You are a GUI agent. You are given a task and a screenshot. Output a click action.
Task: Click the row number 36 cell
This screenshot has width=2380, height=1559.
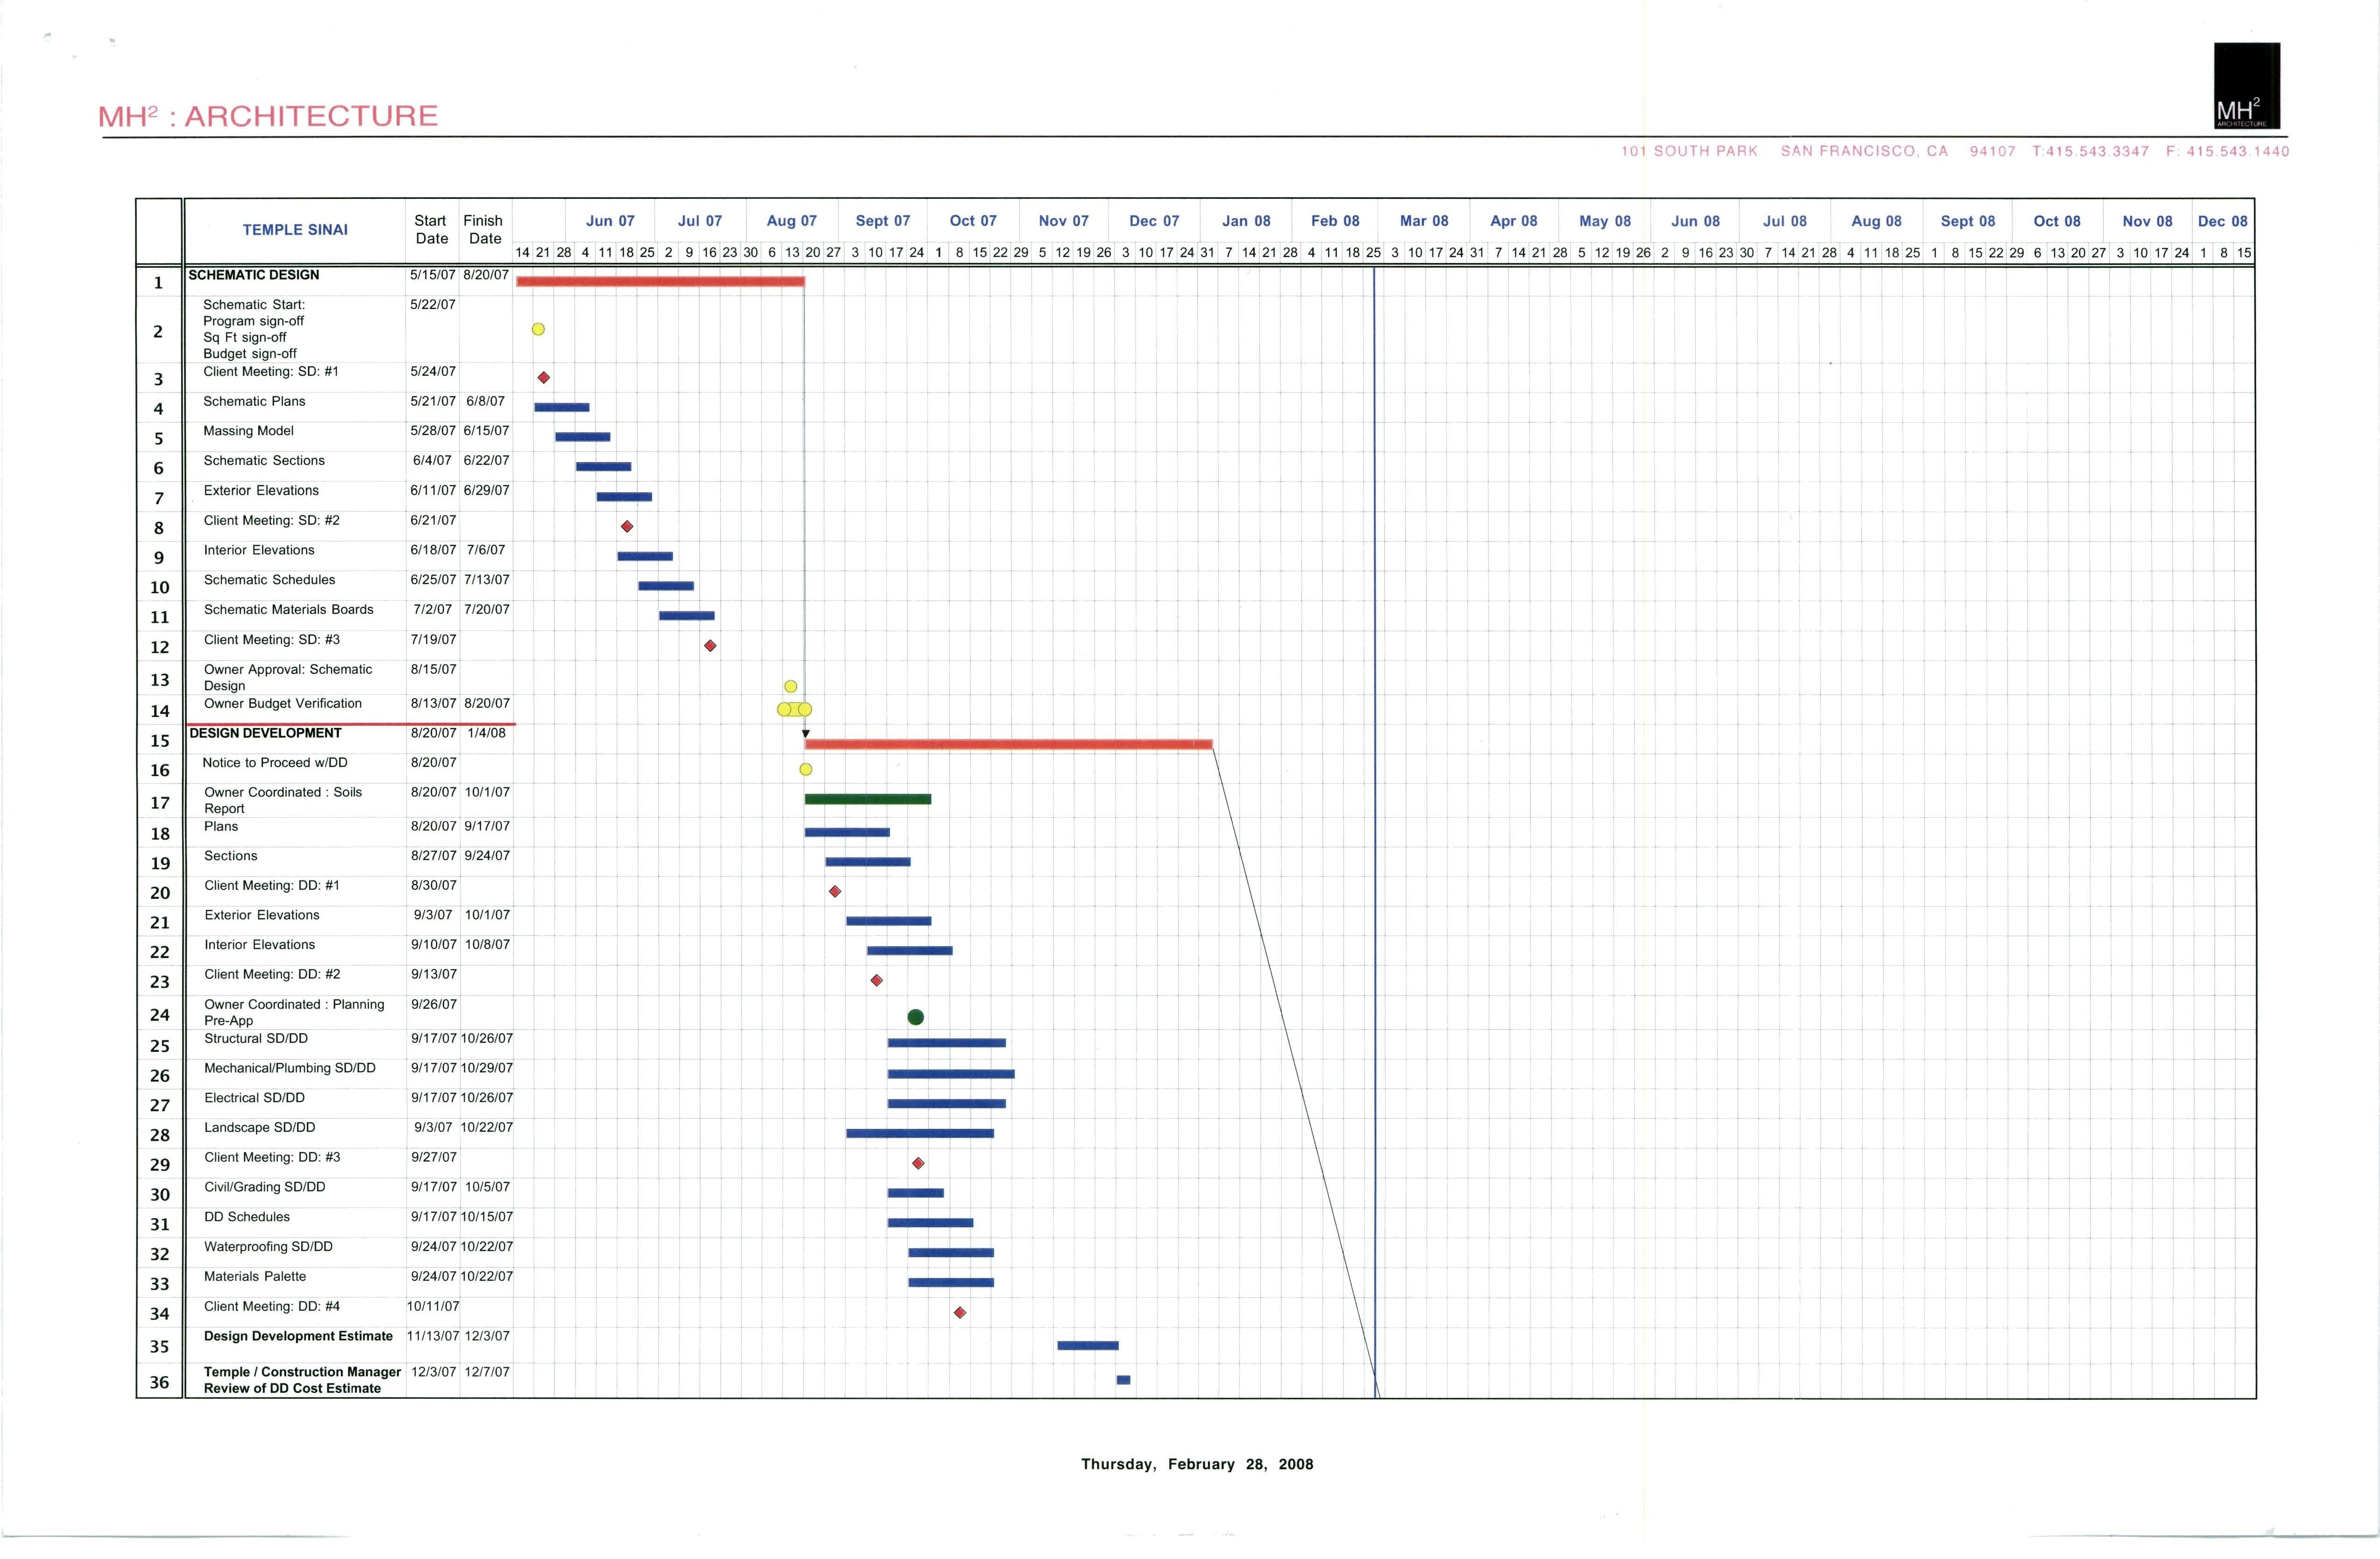(160, 1382)
